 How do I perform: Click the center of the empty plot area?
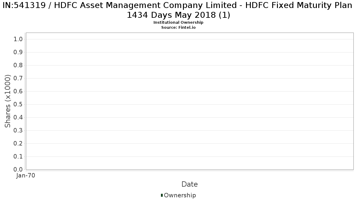click(x=190, y=101)
